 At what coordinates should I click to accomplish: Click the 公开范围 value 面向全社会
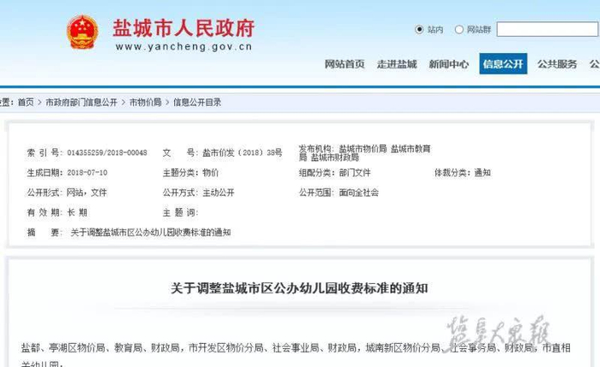click(x=359, y=192)
